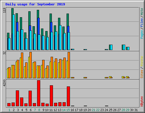Click the red KBytes bar for day 11
Screen dimensions: 145x113
point(52,96)
